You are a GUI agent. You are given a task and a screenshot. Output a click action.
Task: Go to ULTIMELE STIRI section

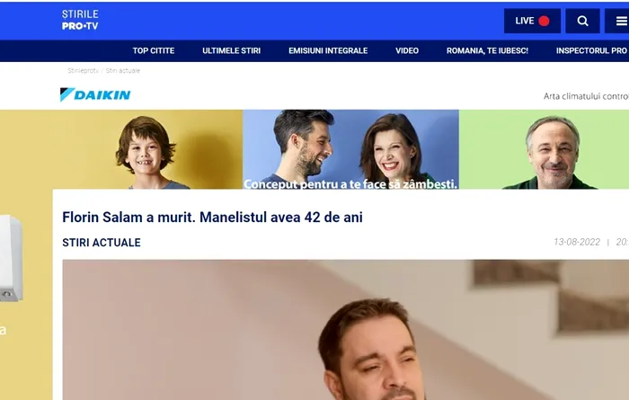[x=232, y=51]
